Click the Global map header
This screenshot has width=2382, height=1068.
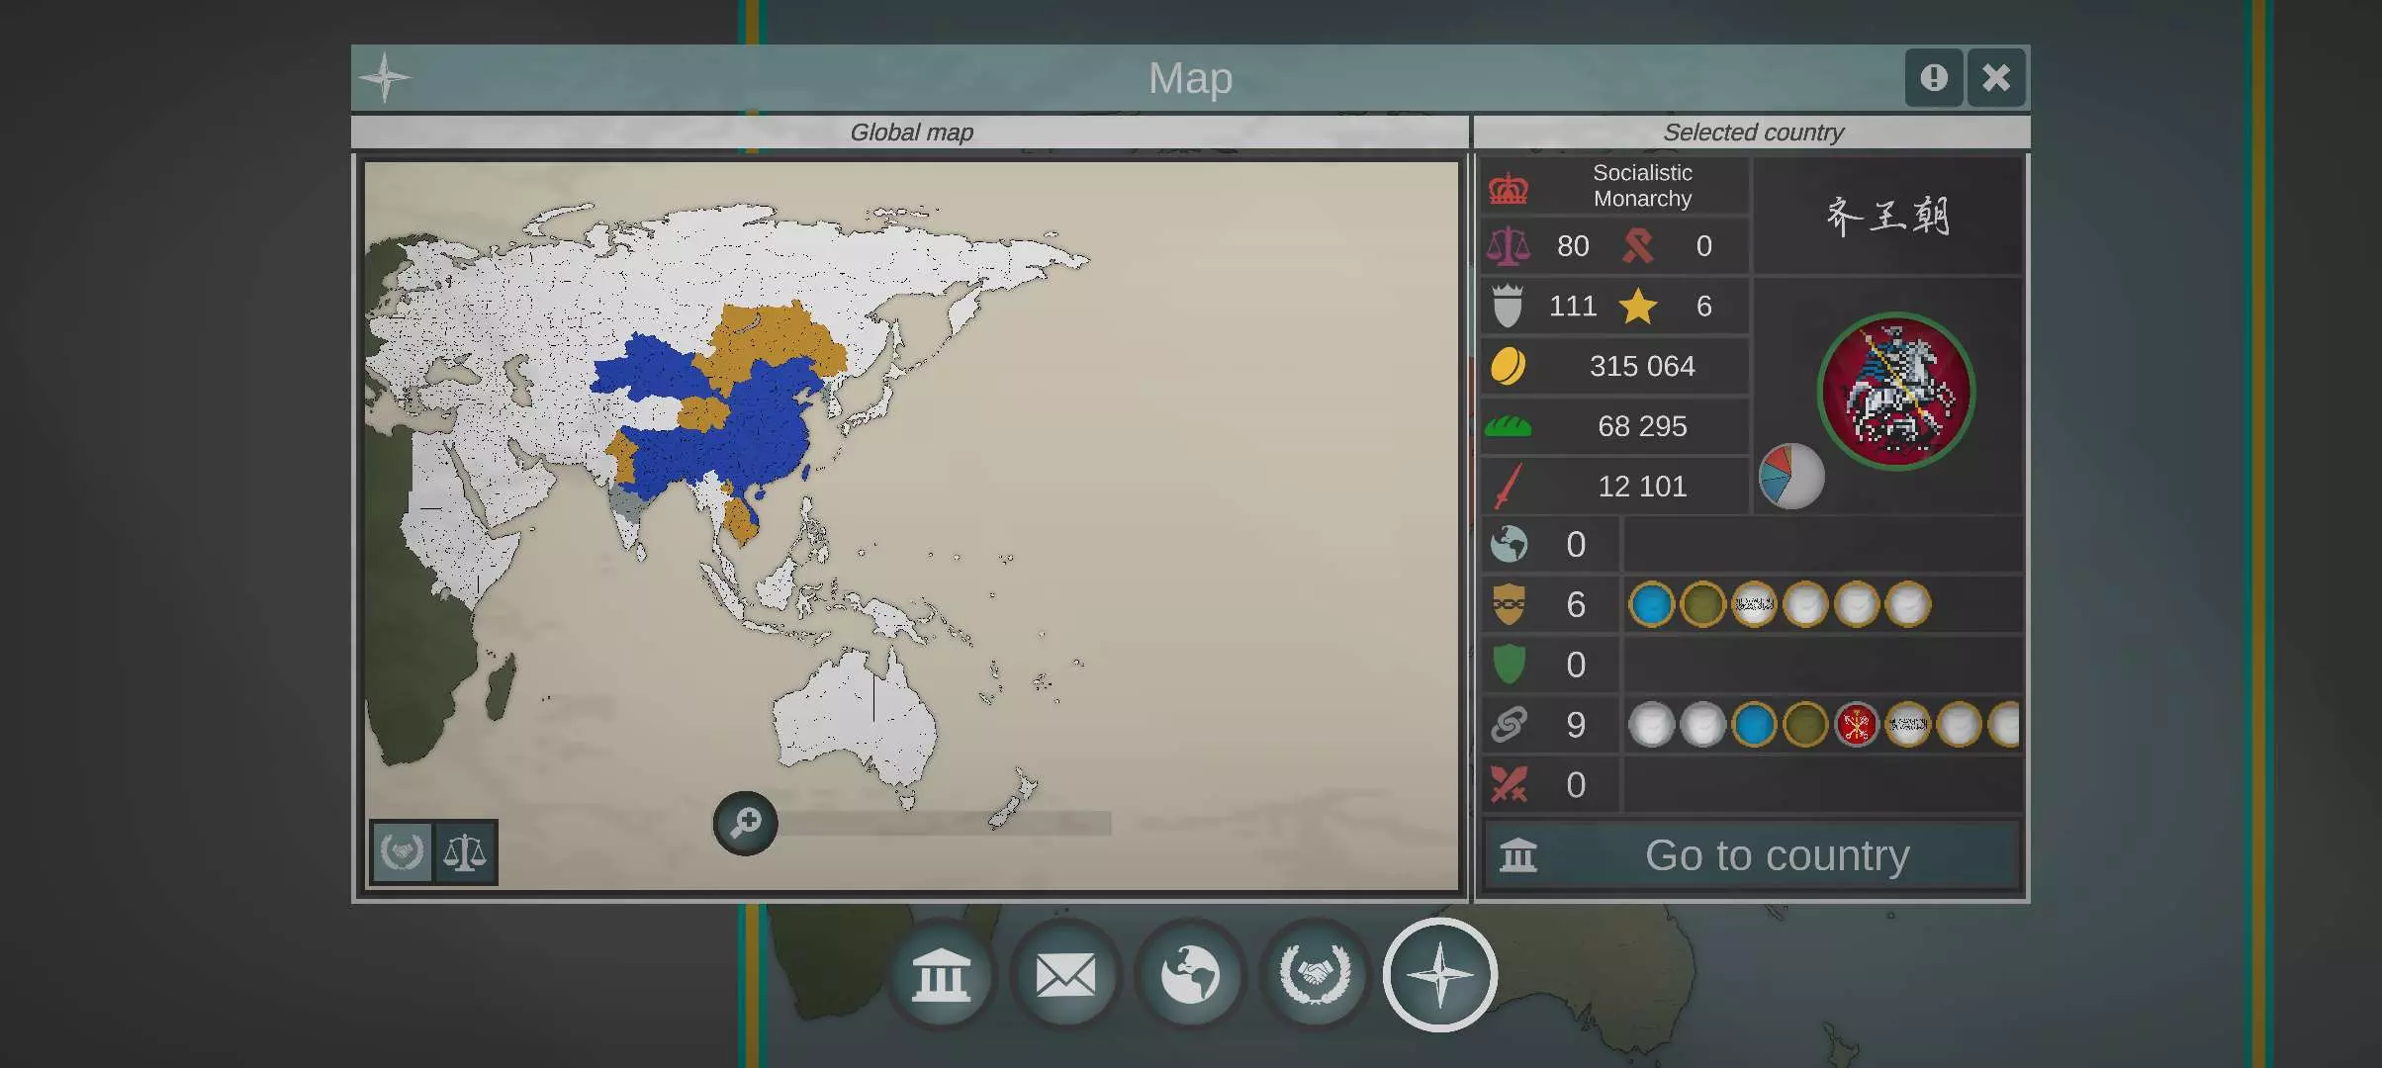point(910,133)
